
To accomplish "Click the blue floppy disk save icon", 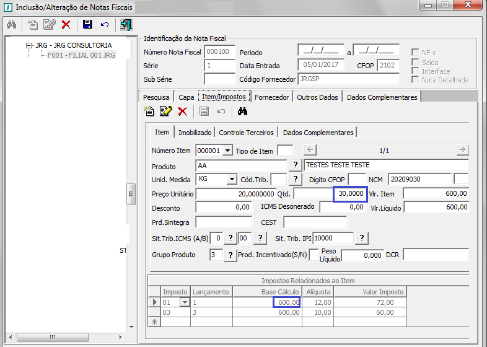I will [87, 25].
